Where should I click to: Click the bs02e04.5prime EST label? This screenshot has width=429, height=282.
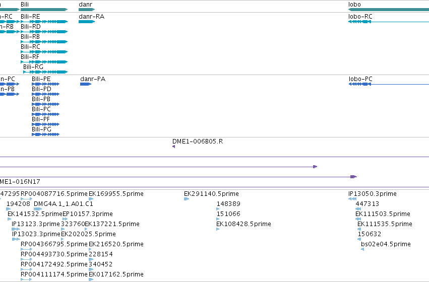coord(386,244)
